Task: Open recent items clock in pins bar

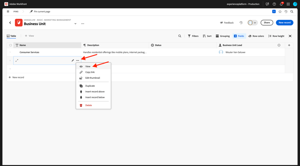Action: coord(286,12)
